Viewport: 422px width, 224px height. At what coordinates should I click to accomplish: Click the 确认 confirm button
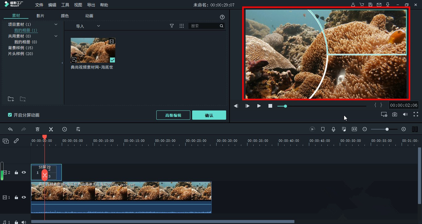tap(209, 115)
